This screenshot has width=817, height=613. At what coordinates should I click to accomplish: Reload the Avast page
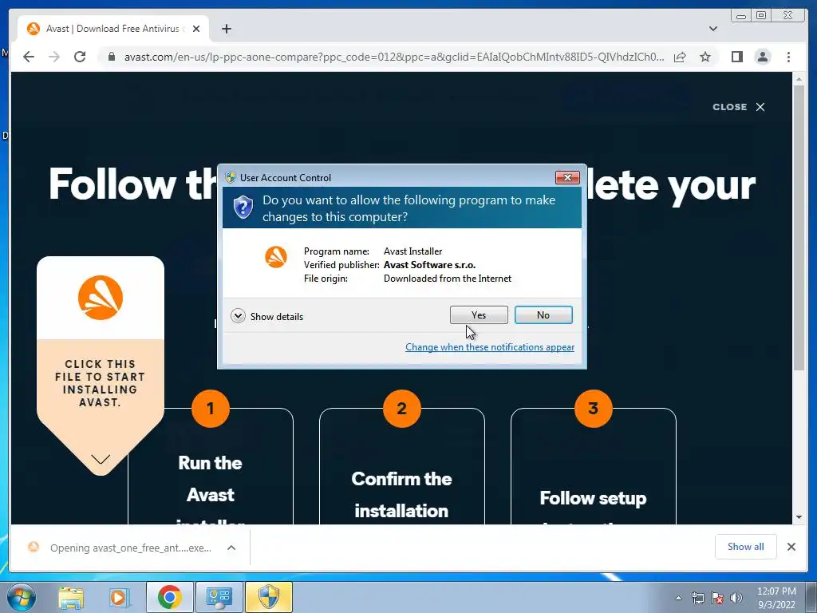(80, 57)
